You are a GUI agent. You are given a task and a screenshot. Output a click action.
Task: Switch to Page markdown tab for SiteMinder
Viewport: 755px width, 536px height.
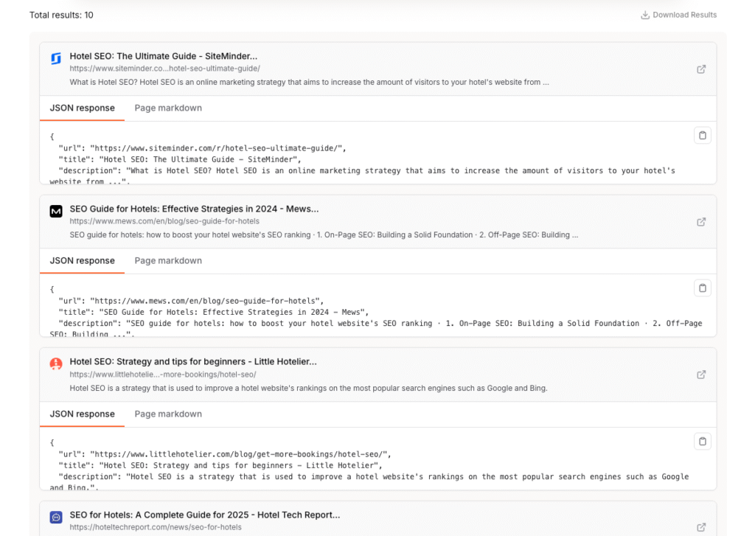pyautogui.click(x=168, y=108)
